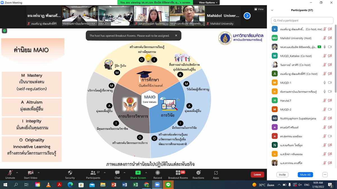
Task: Open the View layout menu
Action: click(259, 9)
